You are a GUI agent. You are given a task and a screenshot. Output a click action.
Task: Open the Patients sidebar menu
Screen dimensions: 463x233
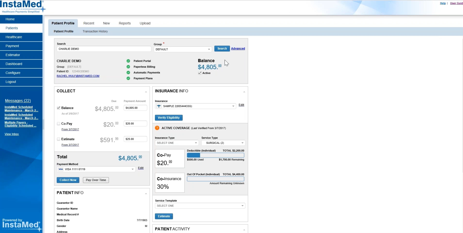coord(21,28)
